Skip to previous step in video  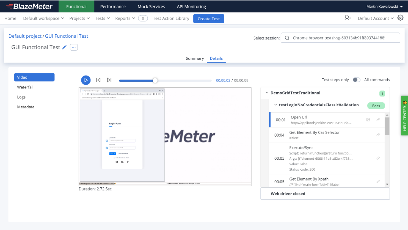98,80
